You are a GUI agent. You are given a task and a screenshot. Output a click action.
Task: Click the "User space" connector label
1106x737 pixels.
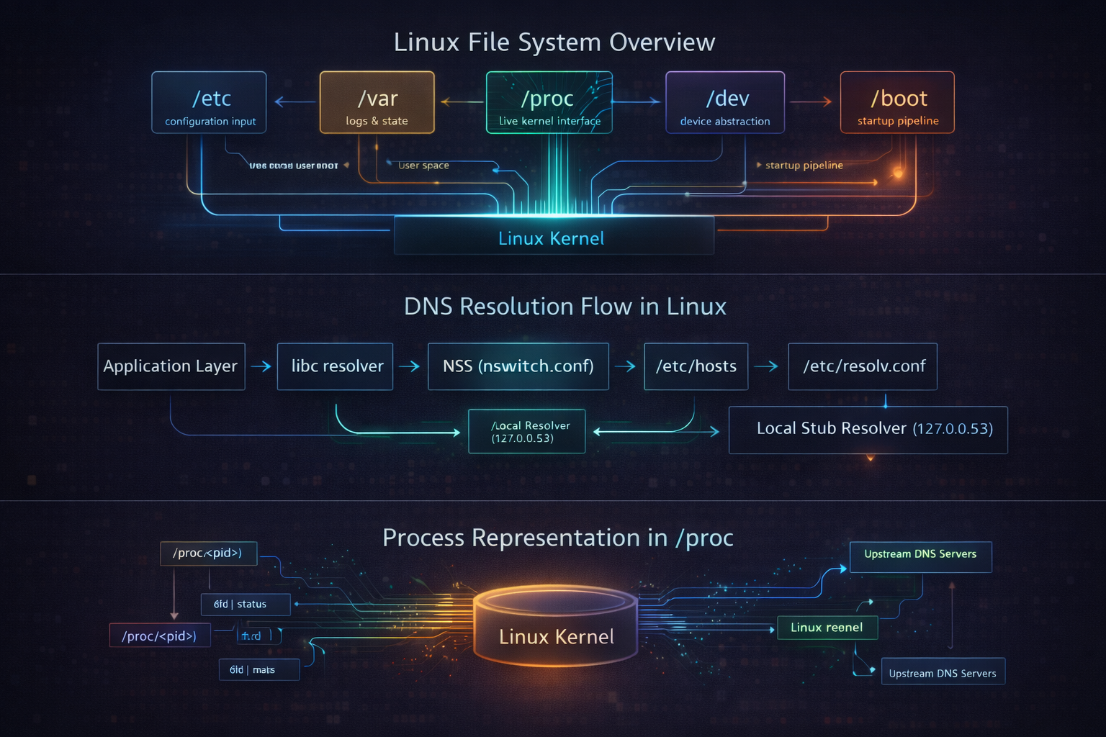tap(423, 166)
